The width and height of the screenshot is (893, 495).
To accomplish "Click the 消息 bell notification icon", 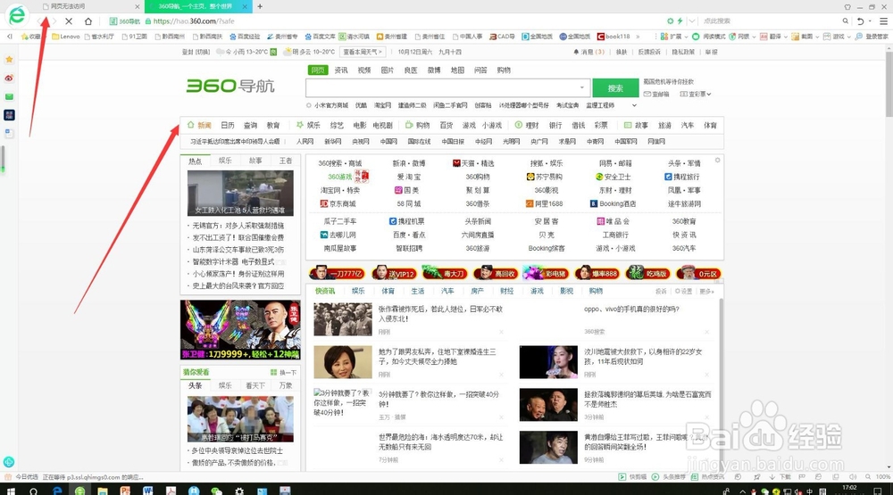I will tap(576, 52).
